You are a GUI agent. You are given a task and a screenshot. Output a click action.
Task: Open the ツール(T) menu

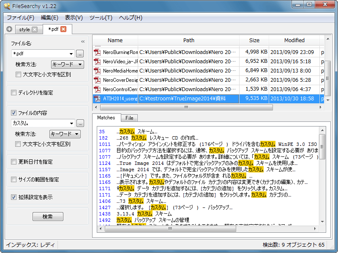pyautogui.click(x=101, y=18)
